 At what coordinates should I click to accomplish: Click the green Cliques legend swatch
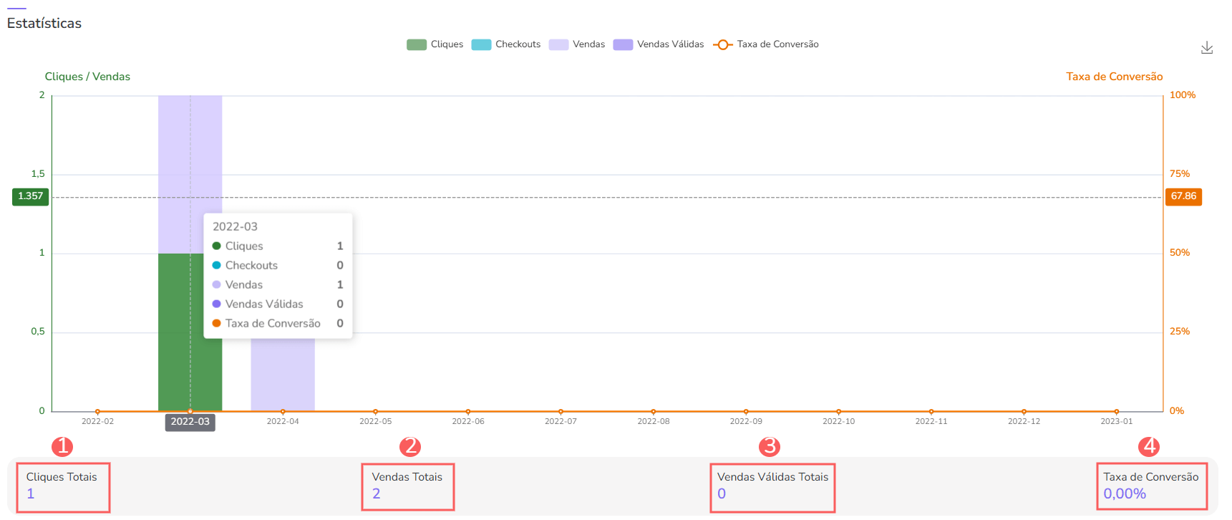[417, 44]
